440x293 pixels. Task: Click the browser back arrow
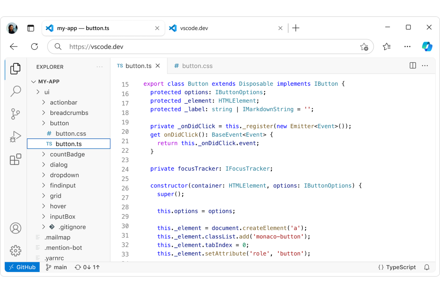click(x=14, y=47)
